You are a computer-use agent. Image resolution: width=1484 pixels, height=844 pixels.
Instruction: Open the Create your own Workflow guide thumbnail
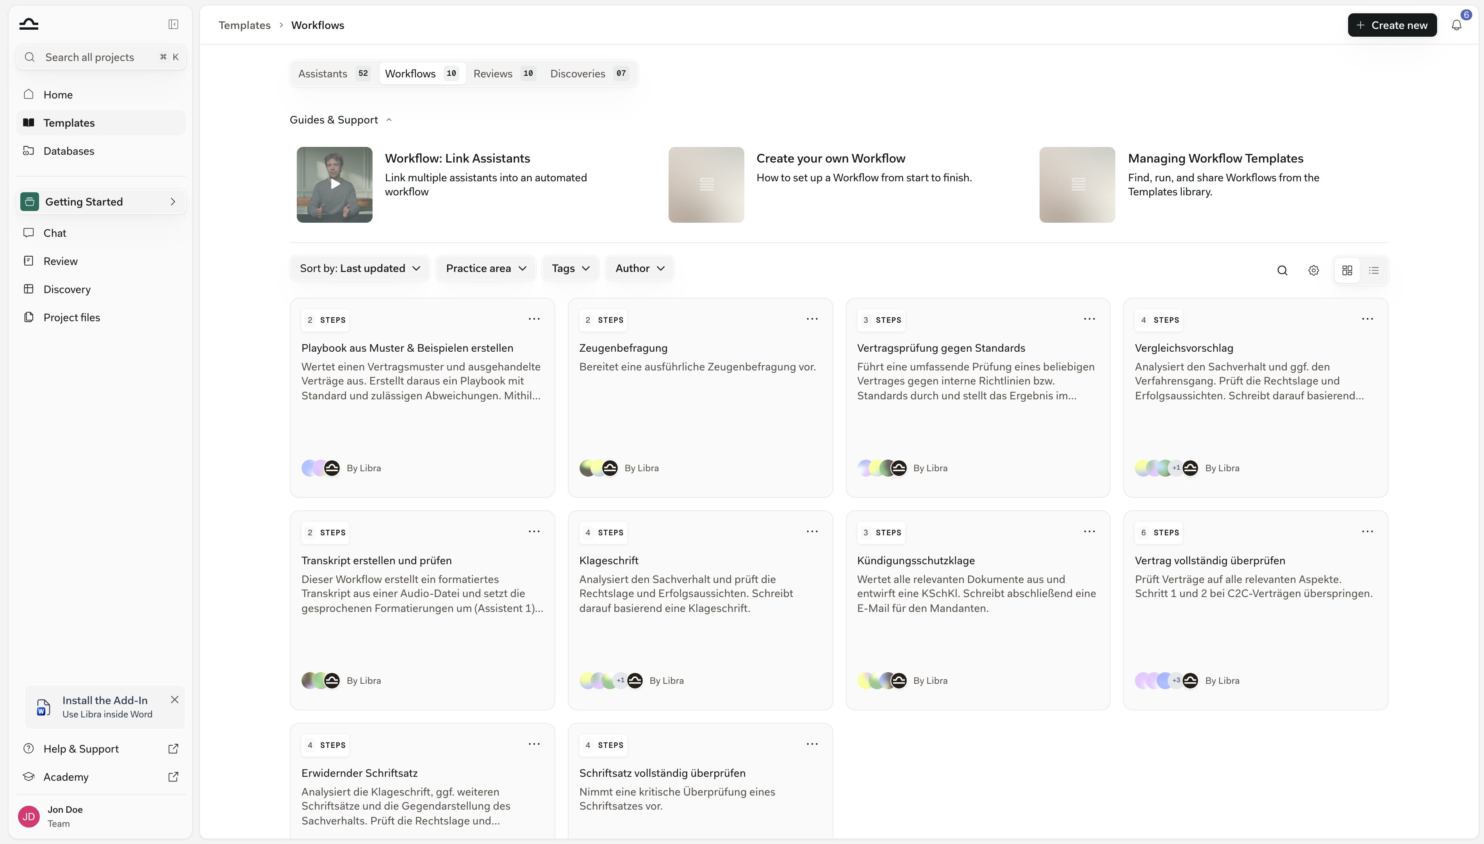pos(706,184)
